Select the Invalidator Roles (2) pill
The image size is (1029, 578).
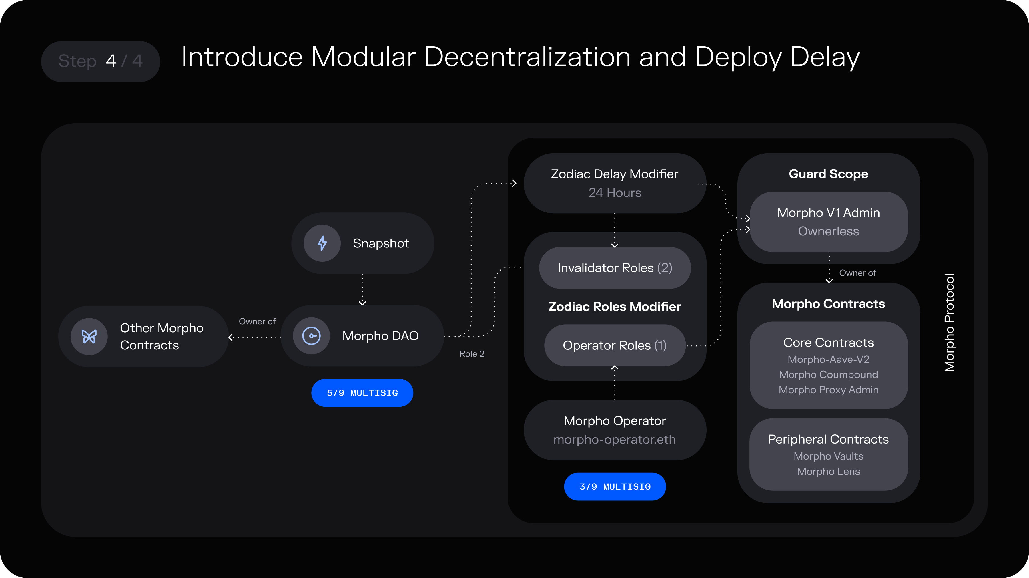[615, 268]
